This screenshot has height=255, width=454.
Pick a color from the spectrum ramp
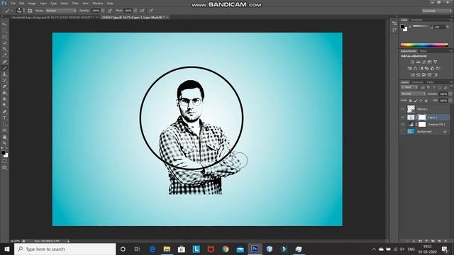[x=424, y=45]
